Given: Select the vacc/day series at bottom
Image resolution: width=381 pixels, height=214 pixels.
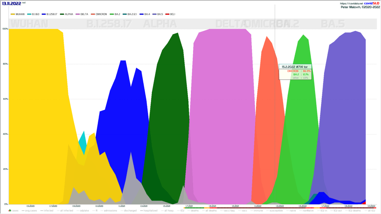Looking at the screenshot, I should tap(228, 211).
